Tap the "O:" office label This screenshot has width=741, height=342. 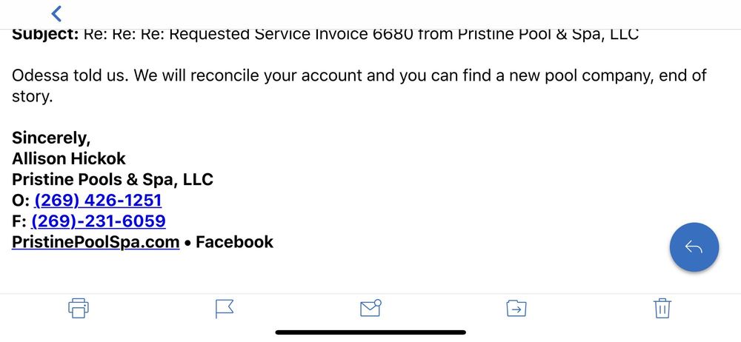pyautogui.click(x=21, y=201)
